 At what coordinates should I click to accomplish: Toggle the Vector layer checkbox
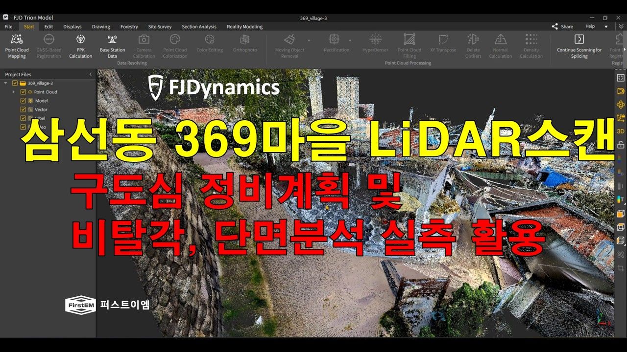point(23,110)
